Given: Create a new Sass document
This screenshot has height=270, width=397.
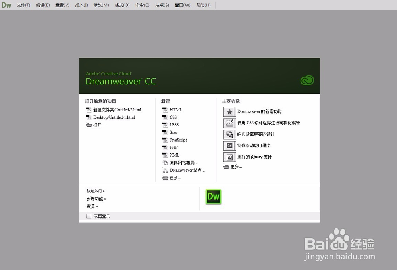Looking at the screenshot, I should tap(173, 132).
